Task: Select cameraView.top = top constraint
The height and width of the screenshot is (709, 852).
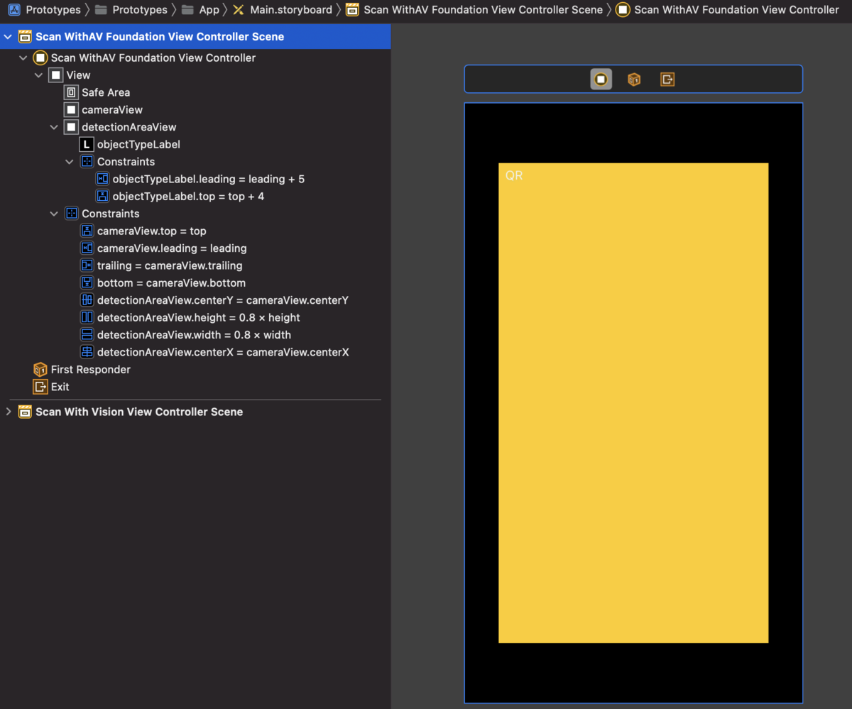Action: pos(195,231)
